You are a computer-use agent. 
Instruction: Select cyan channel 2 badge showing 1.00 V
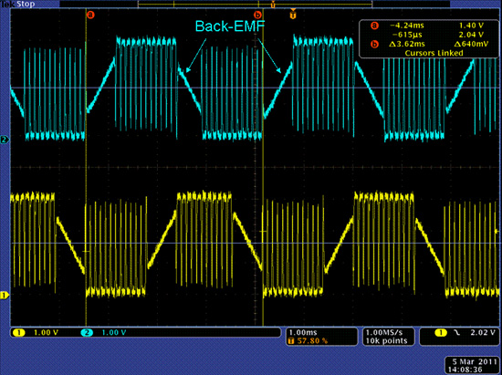coord(104,333)
